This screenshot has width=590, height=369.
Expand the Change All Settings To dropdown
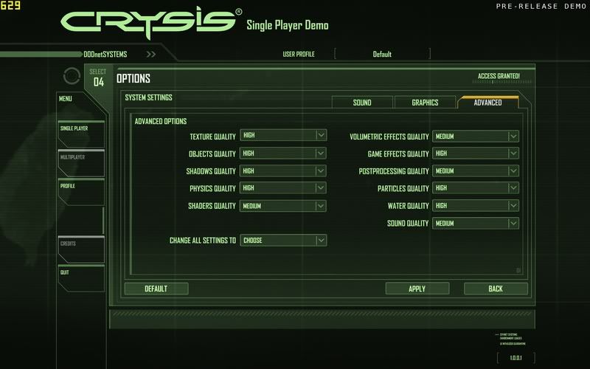point(283,241)
